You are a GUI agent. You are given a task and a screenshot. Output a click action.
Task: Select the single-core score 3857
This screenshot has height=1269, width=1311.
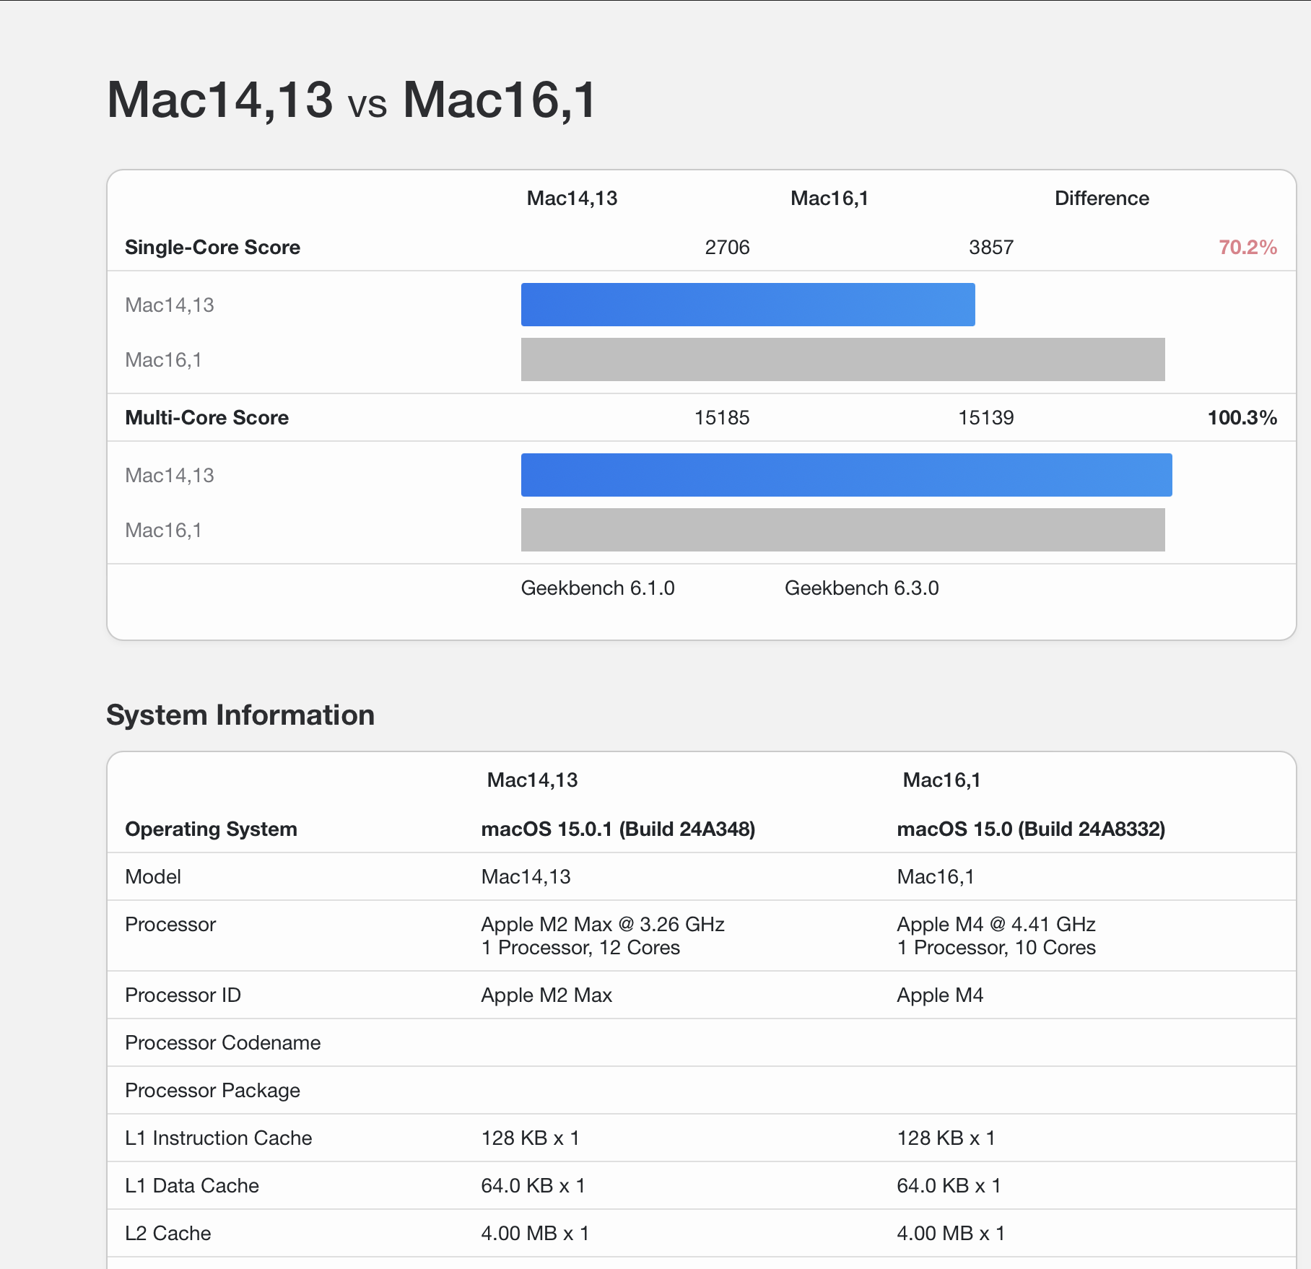(x=991, y=248)
